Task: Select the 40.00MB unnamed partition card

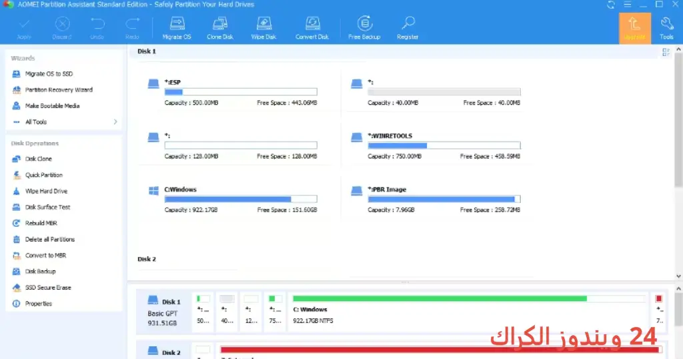Action: pos(436,92)
